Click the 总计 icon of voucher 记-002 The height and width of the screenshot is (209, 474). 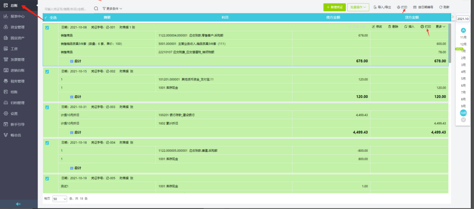point(72,97)
